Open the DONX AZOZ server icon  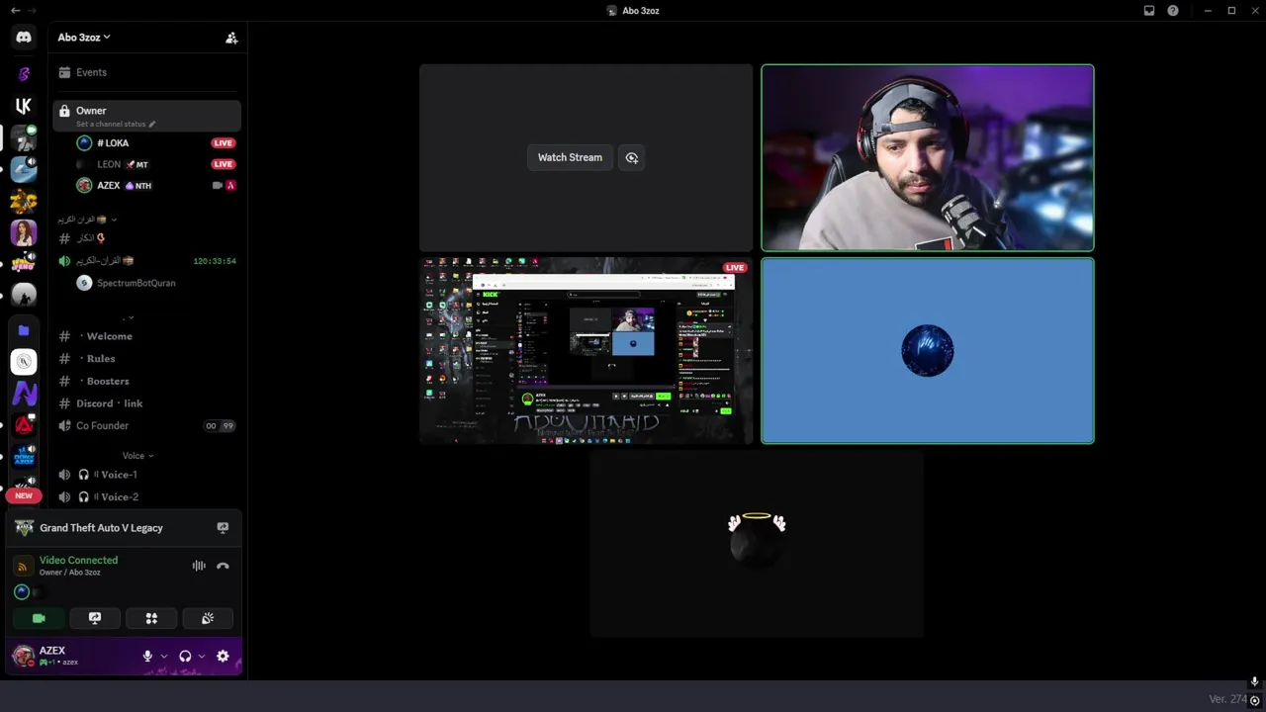point(24,456)
